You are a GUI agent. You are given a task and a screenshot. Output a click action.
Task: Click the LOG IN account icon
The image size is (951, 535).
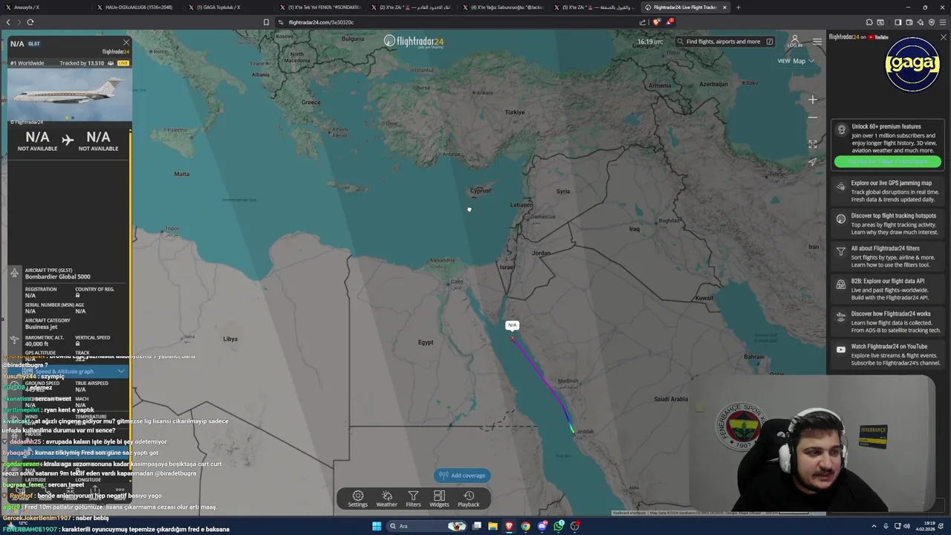click(794, 41)
